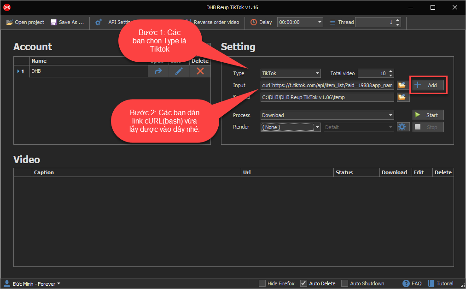Click Reverse order video option
This screenshot has width=466, height=289.
pos(216,22)
